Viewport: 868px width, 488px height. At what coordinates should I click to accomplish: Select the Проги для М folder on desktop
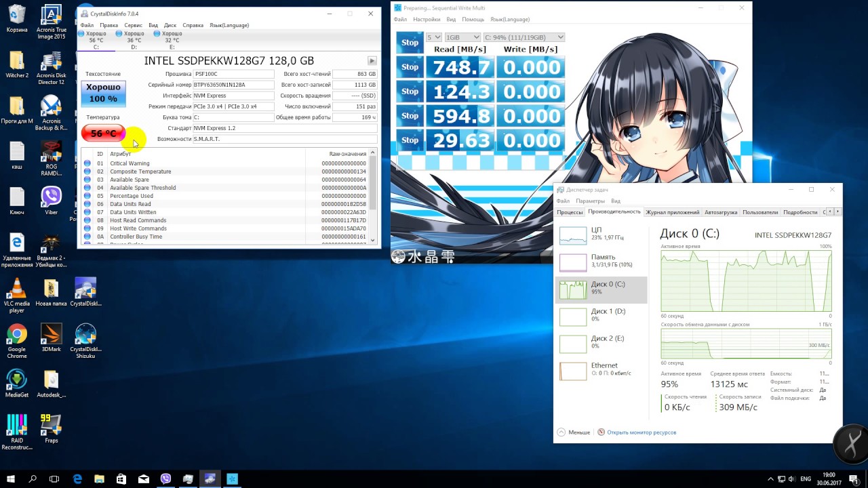[17, 110]
